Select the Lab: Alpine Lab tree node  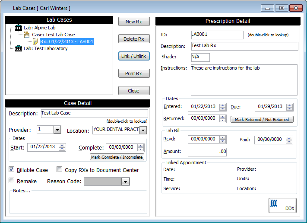coord(40,28)
